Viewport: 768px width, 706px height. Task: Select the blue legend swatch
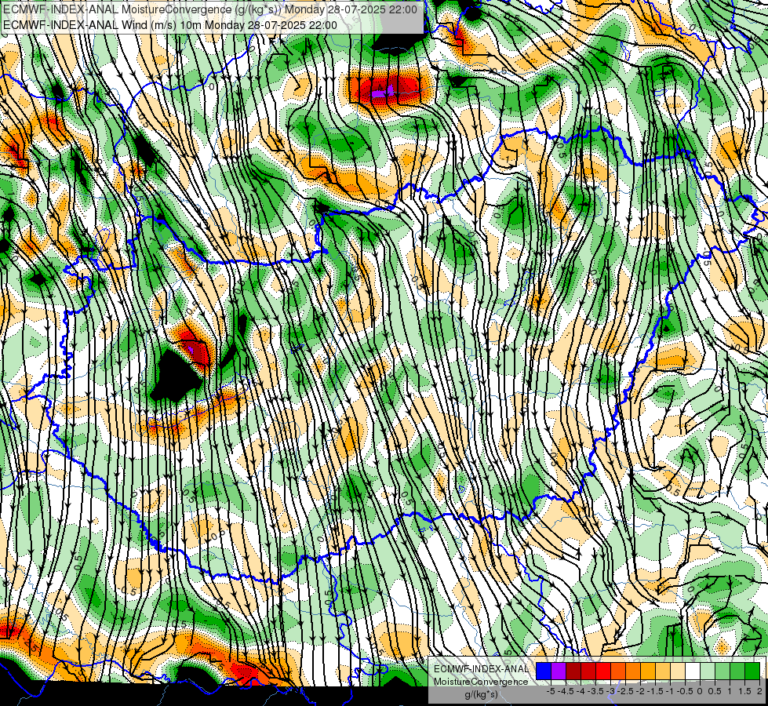(544, 671)
